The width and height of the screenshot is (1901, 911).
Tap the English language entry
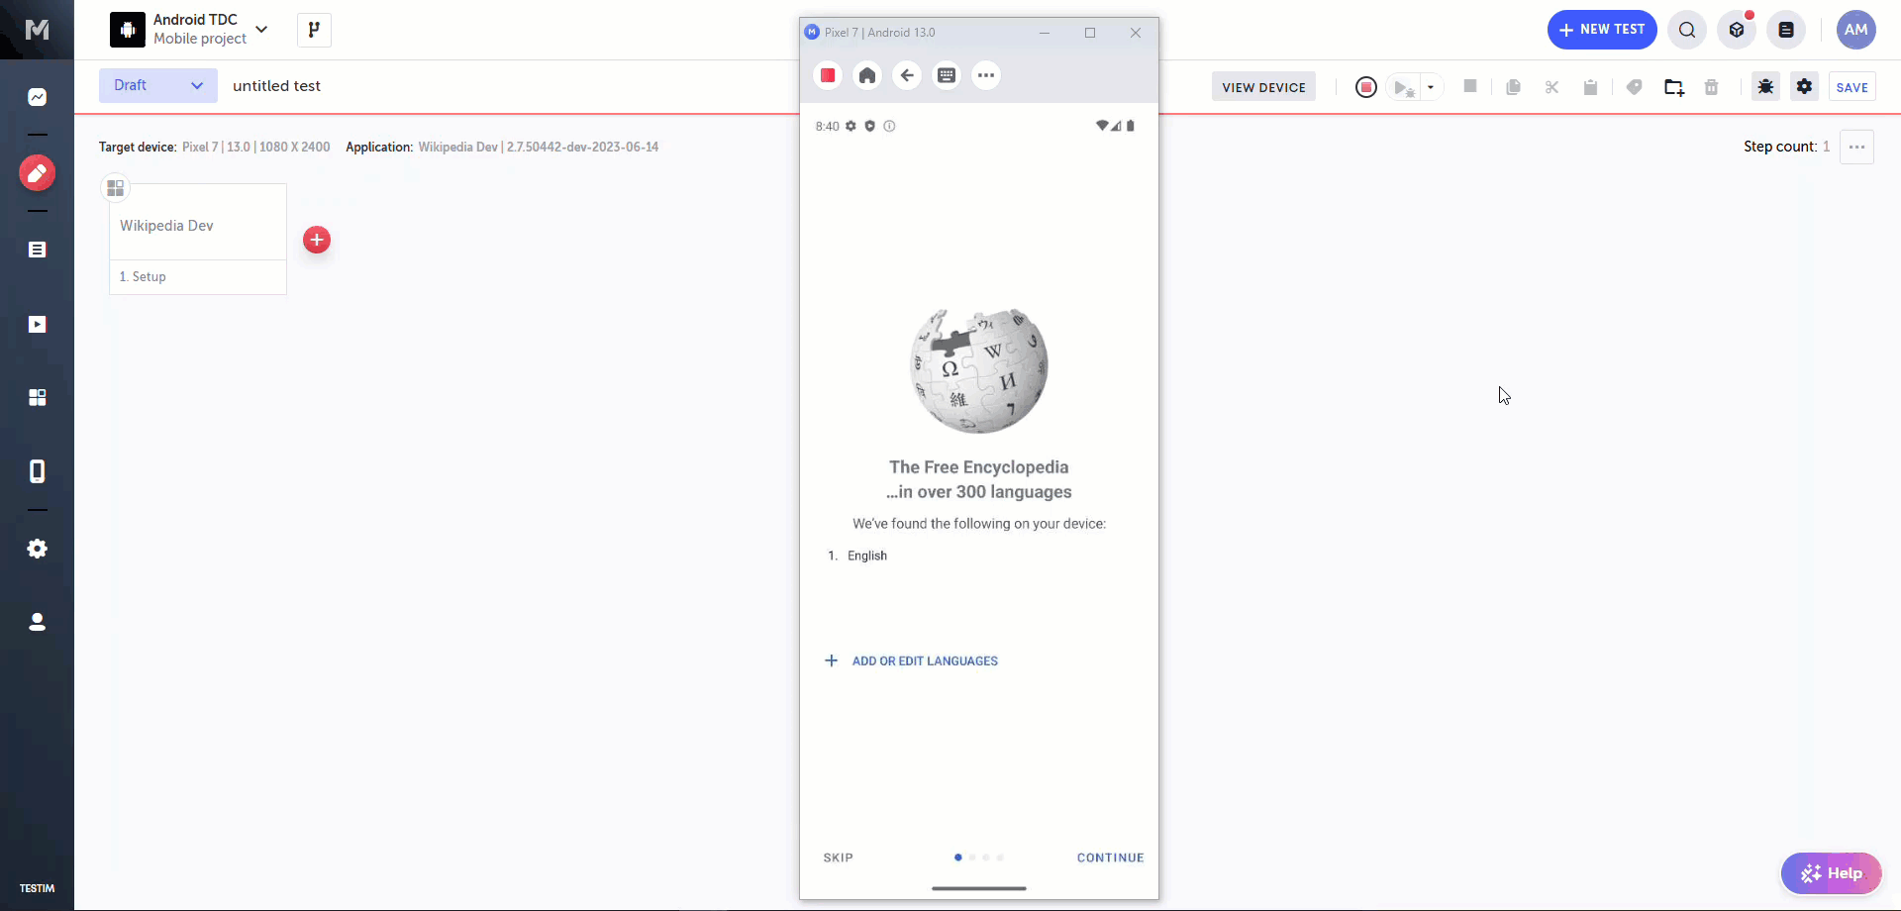[x=867, y=556]
